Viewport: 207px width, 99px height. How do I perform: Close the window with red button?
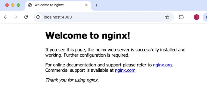[x=7, y=5]
